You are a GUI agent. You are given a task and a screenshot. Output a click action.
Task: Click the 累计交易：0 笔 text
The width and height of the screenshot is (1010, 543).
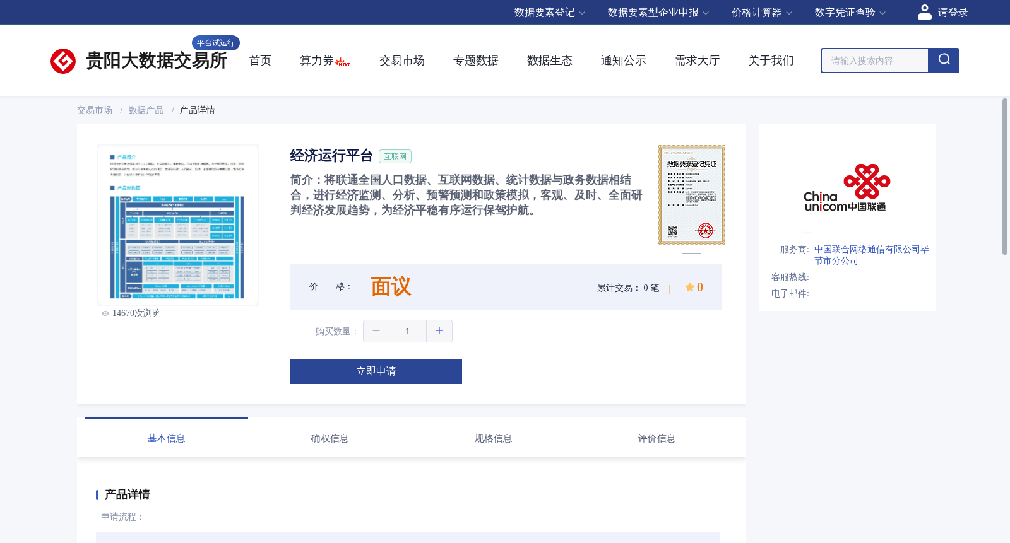point(628,288)
